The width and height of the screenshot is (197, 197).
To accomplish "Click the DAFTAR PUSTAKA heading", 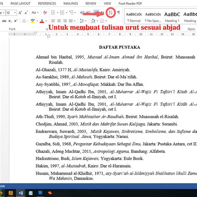I will [120, 47].
